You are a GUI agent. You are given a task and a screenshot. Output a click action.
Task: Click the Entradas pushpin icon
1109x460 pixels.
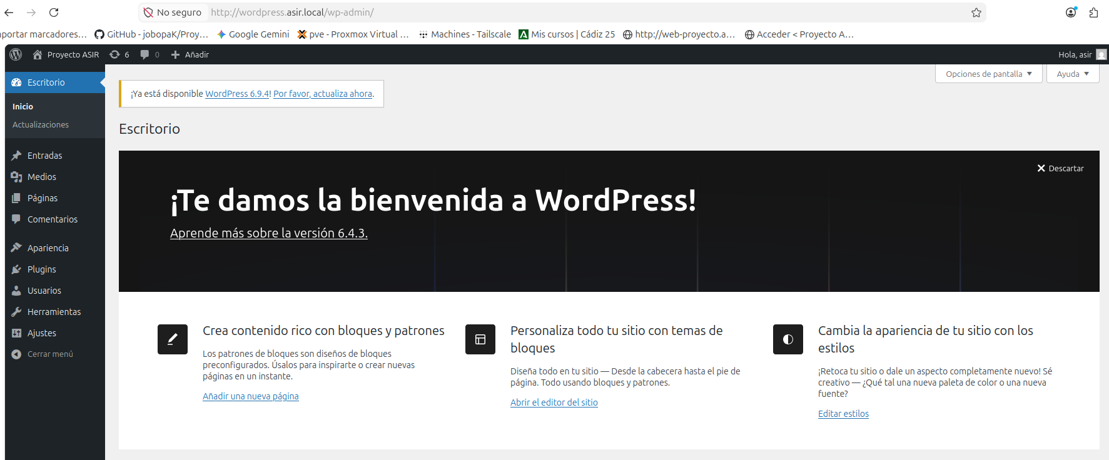point(16,156)
